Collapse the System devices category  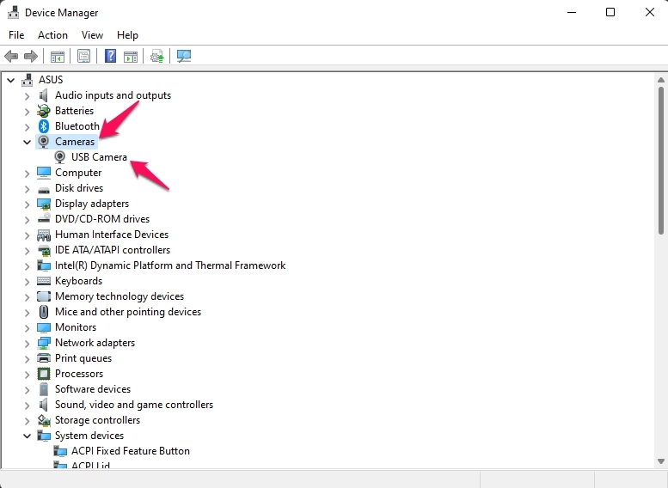[x=27, y=436]
